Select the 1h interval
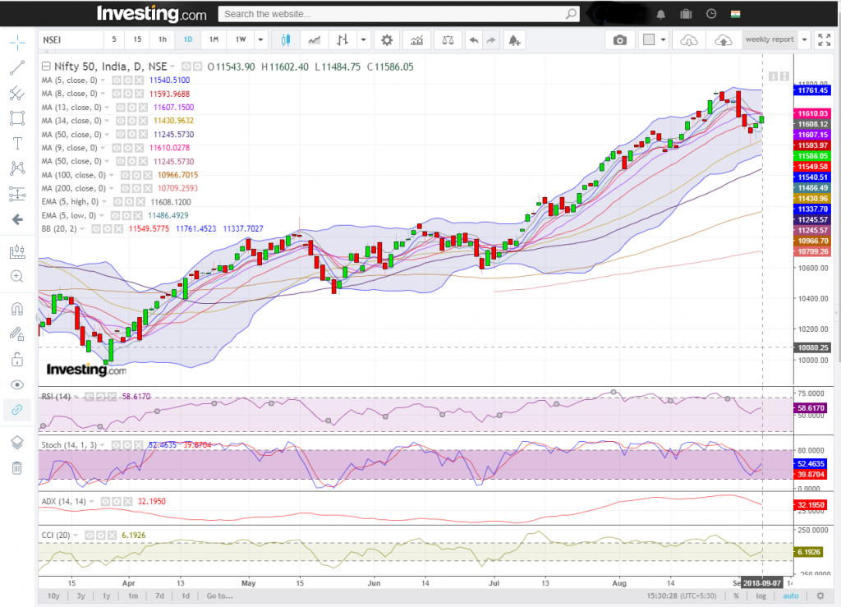Image resolution: width=841 pixels, height=607 pixels. click(x=163, y=39)
